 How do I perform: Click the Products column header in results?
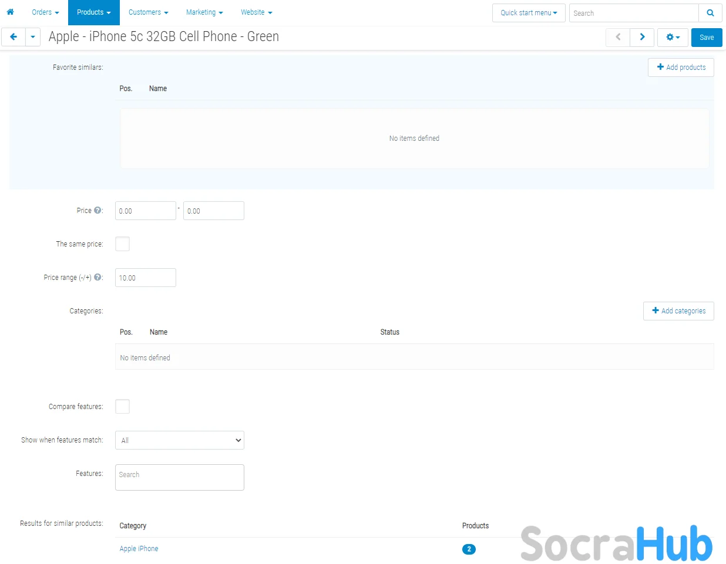click(x=475, y=526)
